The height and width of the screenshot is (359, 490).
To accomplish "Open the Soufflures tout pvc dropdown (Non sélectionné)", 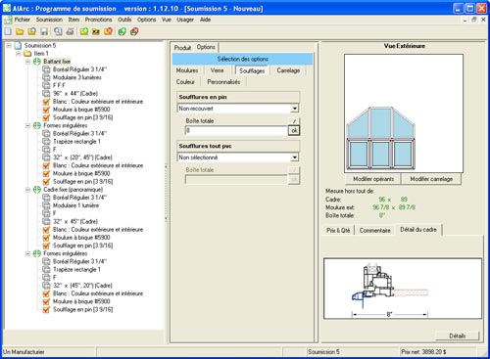I will (295, 157).
